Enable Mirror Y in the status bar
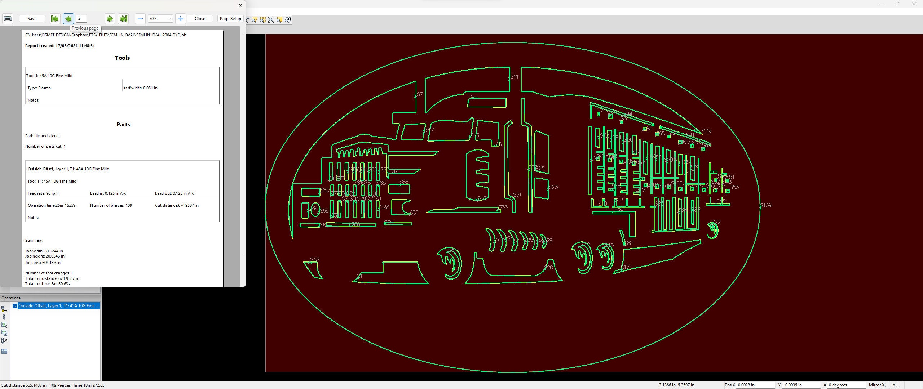 coord(898,385)
